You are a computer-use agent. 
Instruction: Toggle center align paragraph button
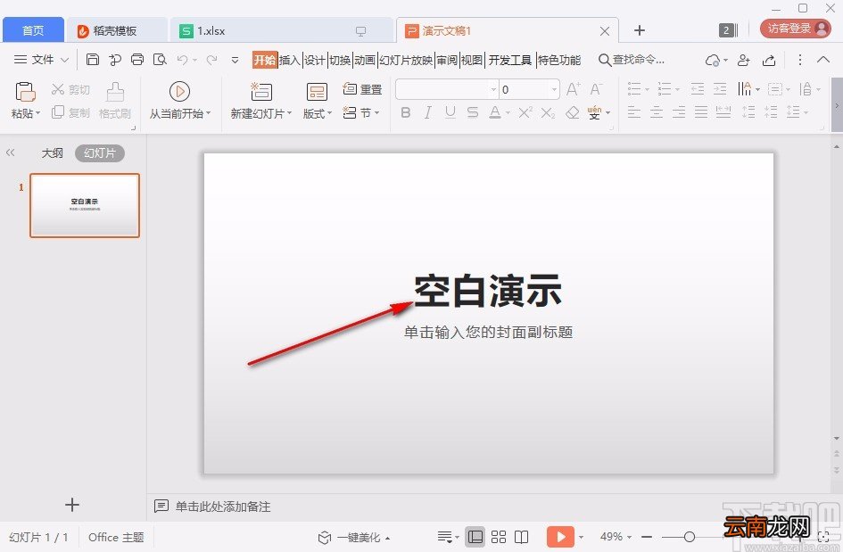coord(657,111)
